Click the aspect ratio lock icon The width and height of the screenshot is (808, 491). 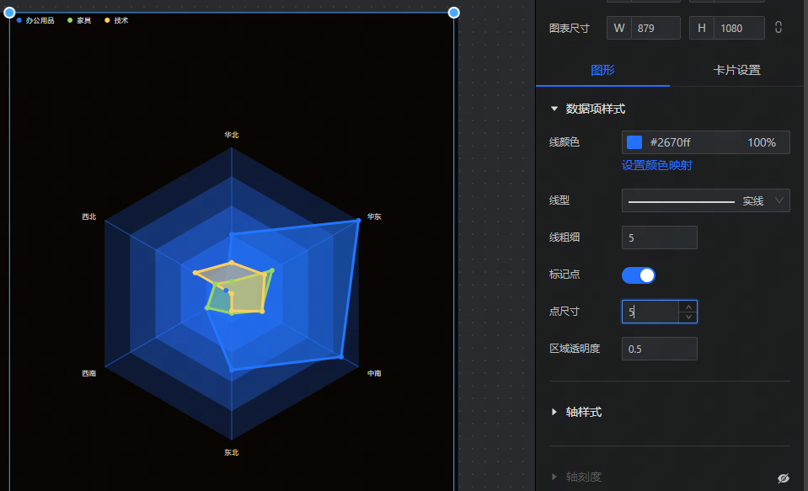[779, 28]
